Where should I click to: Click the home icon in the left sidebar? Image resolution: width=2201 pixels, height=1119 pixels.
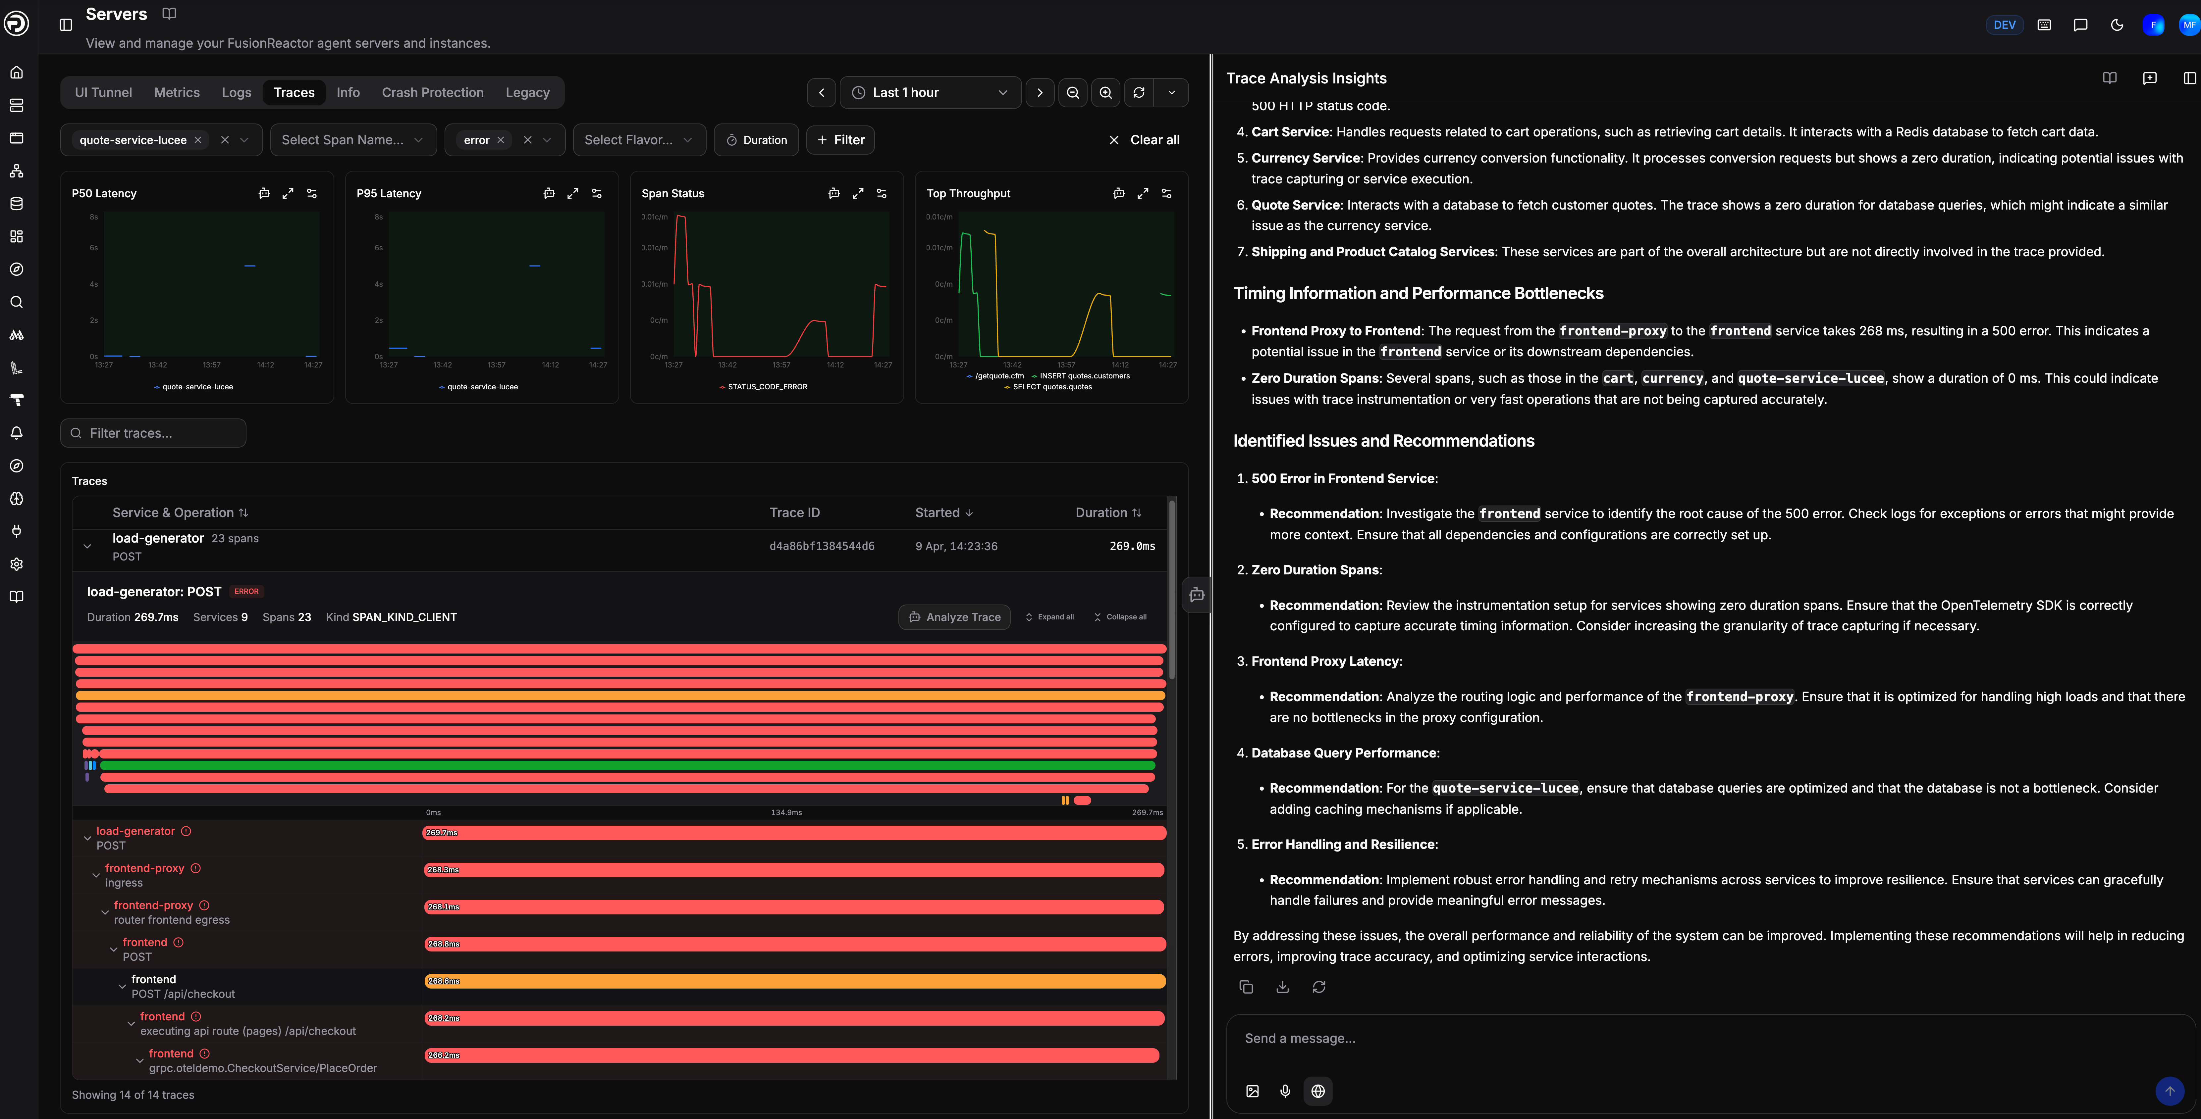(x=16, y=73)
